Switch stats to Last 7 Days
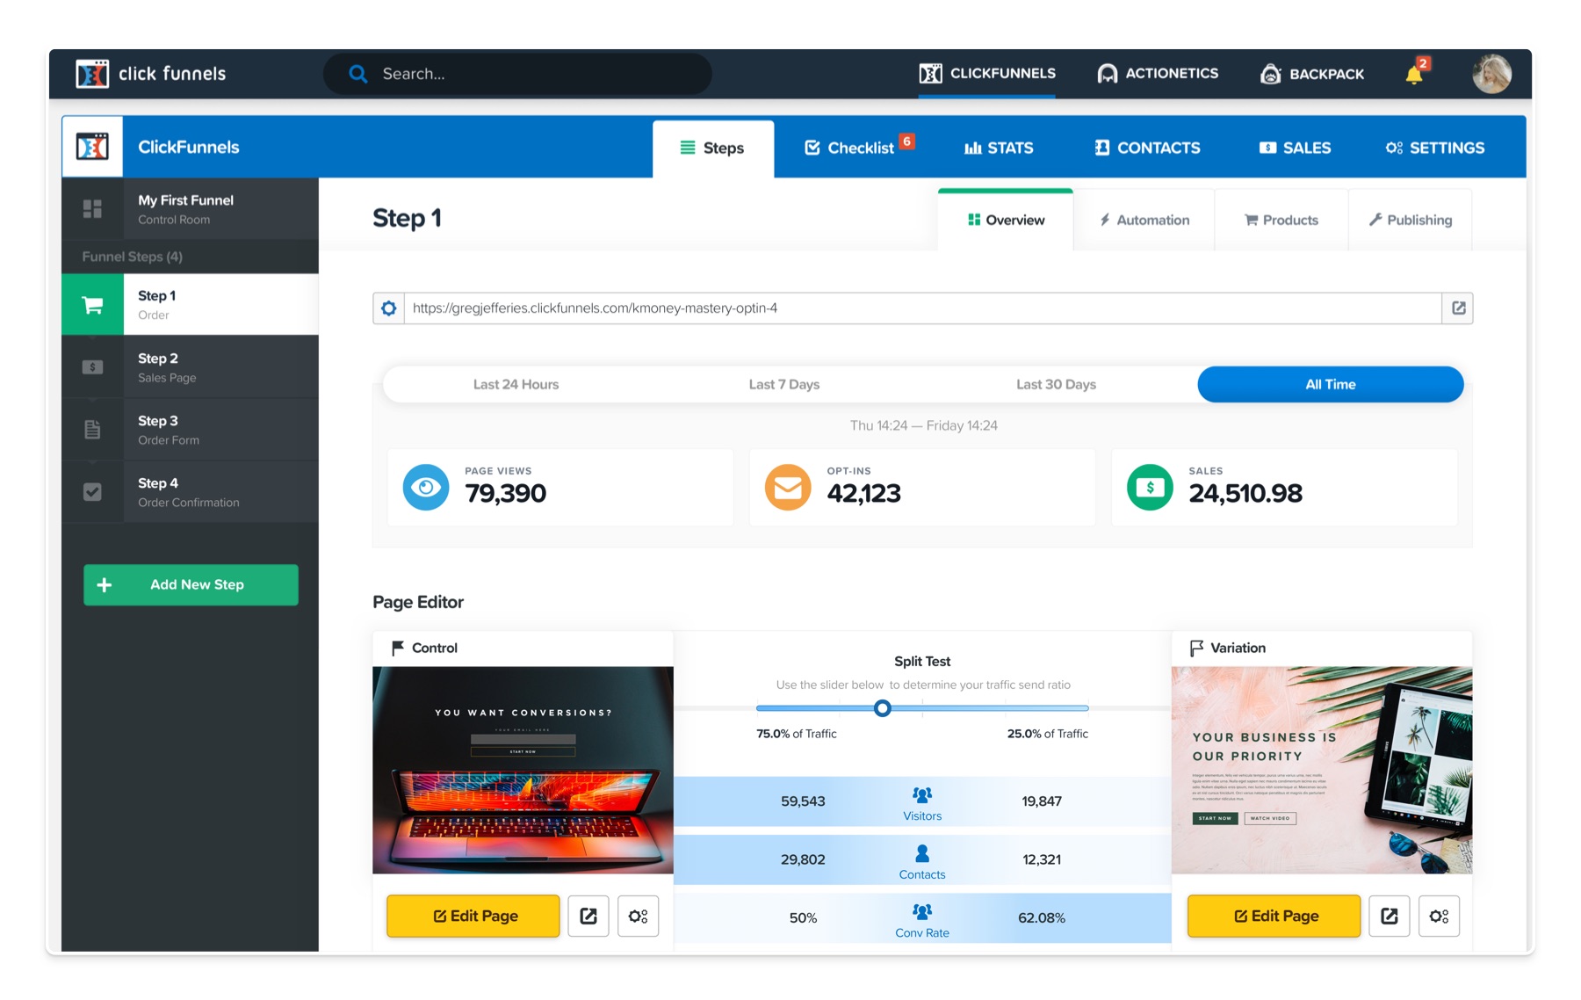This screenshot has height=1000, width=1581. [x=783, y=384]
